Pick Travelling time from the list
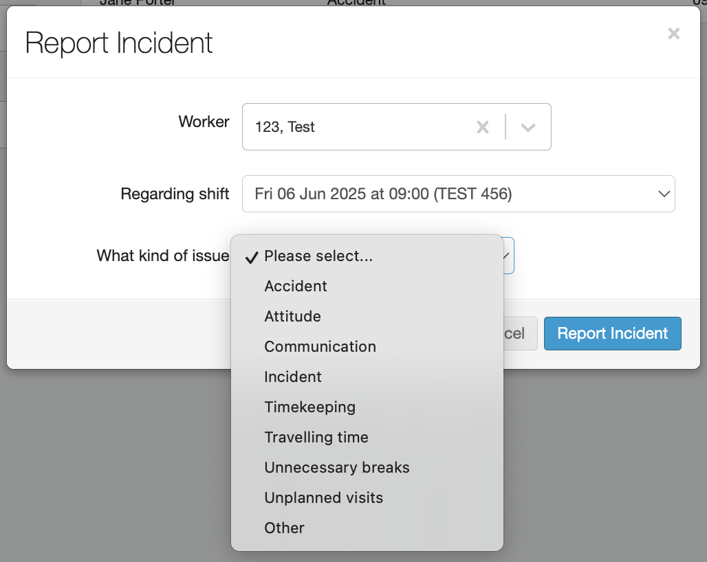Viewport: 707px width, 562px height. [316, 438]
